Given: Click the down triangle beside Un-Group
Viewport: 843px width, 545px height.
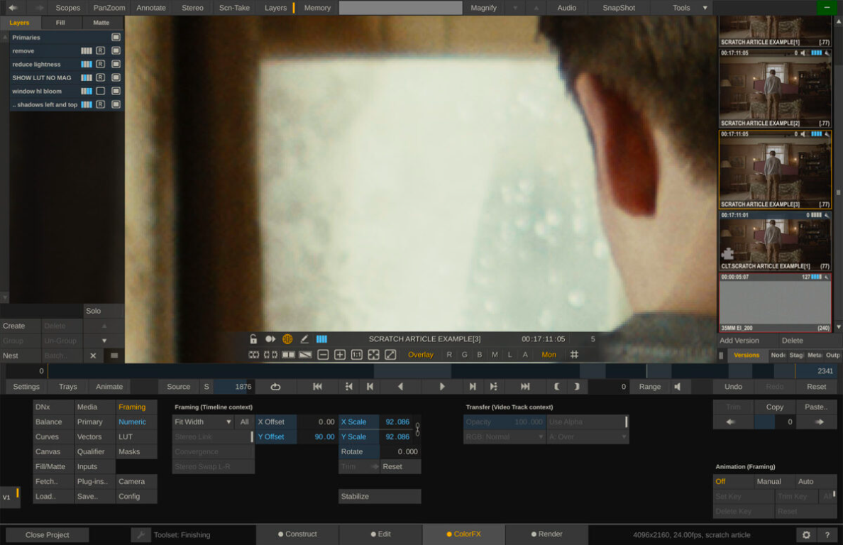Looking at the screenshot, I should [104, 341].
